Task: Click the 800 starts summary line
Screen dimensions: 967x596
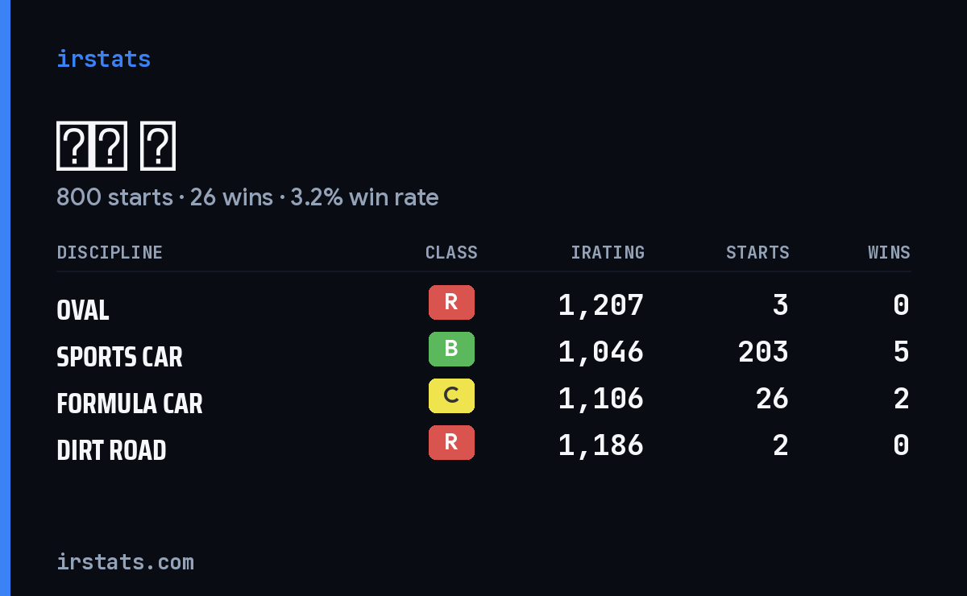Action: click(247, 197)
